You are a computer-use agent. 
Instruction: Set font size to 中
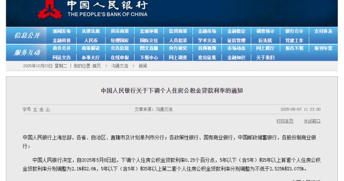42,109
